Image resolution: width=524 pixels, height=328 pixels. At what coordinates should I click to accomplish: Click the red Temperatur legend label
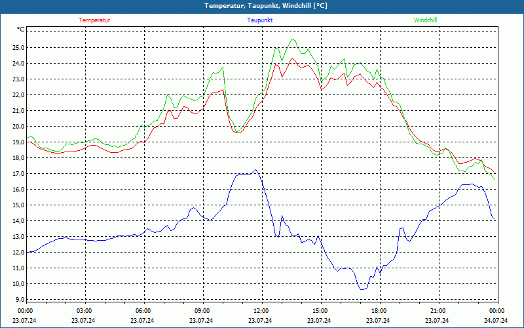94,20
